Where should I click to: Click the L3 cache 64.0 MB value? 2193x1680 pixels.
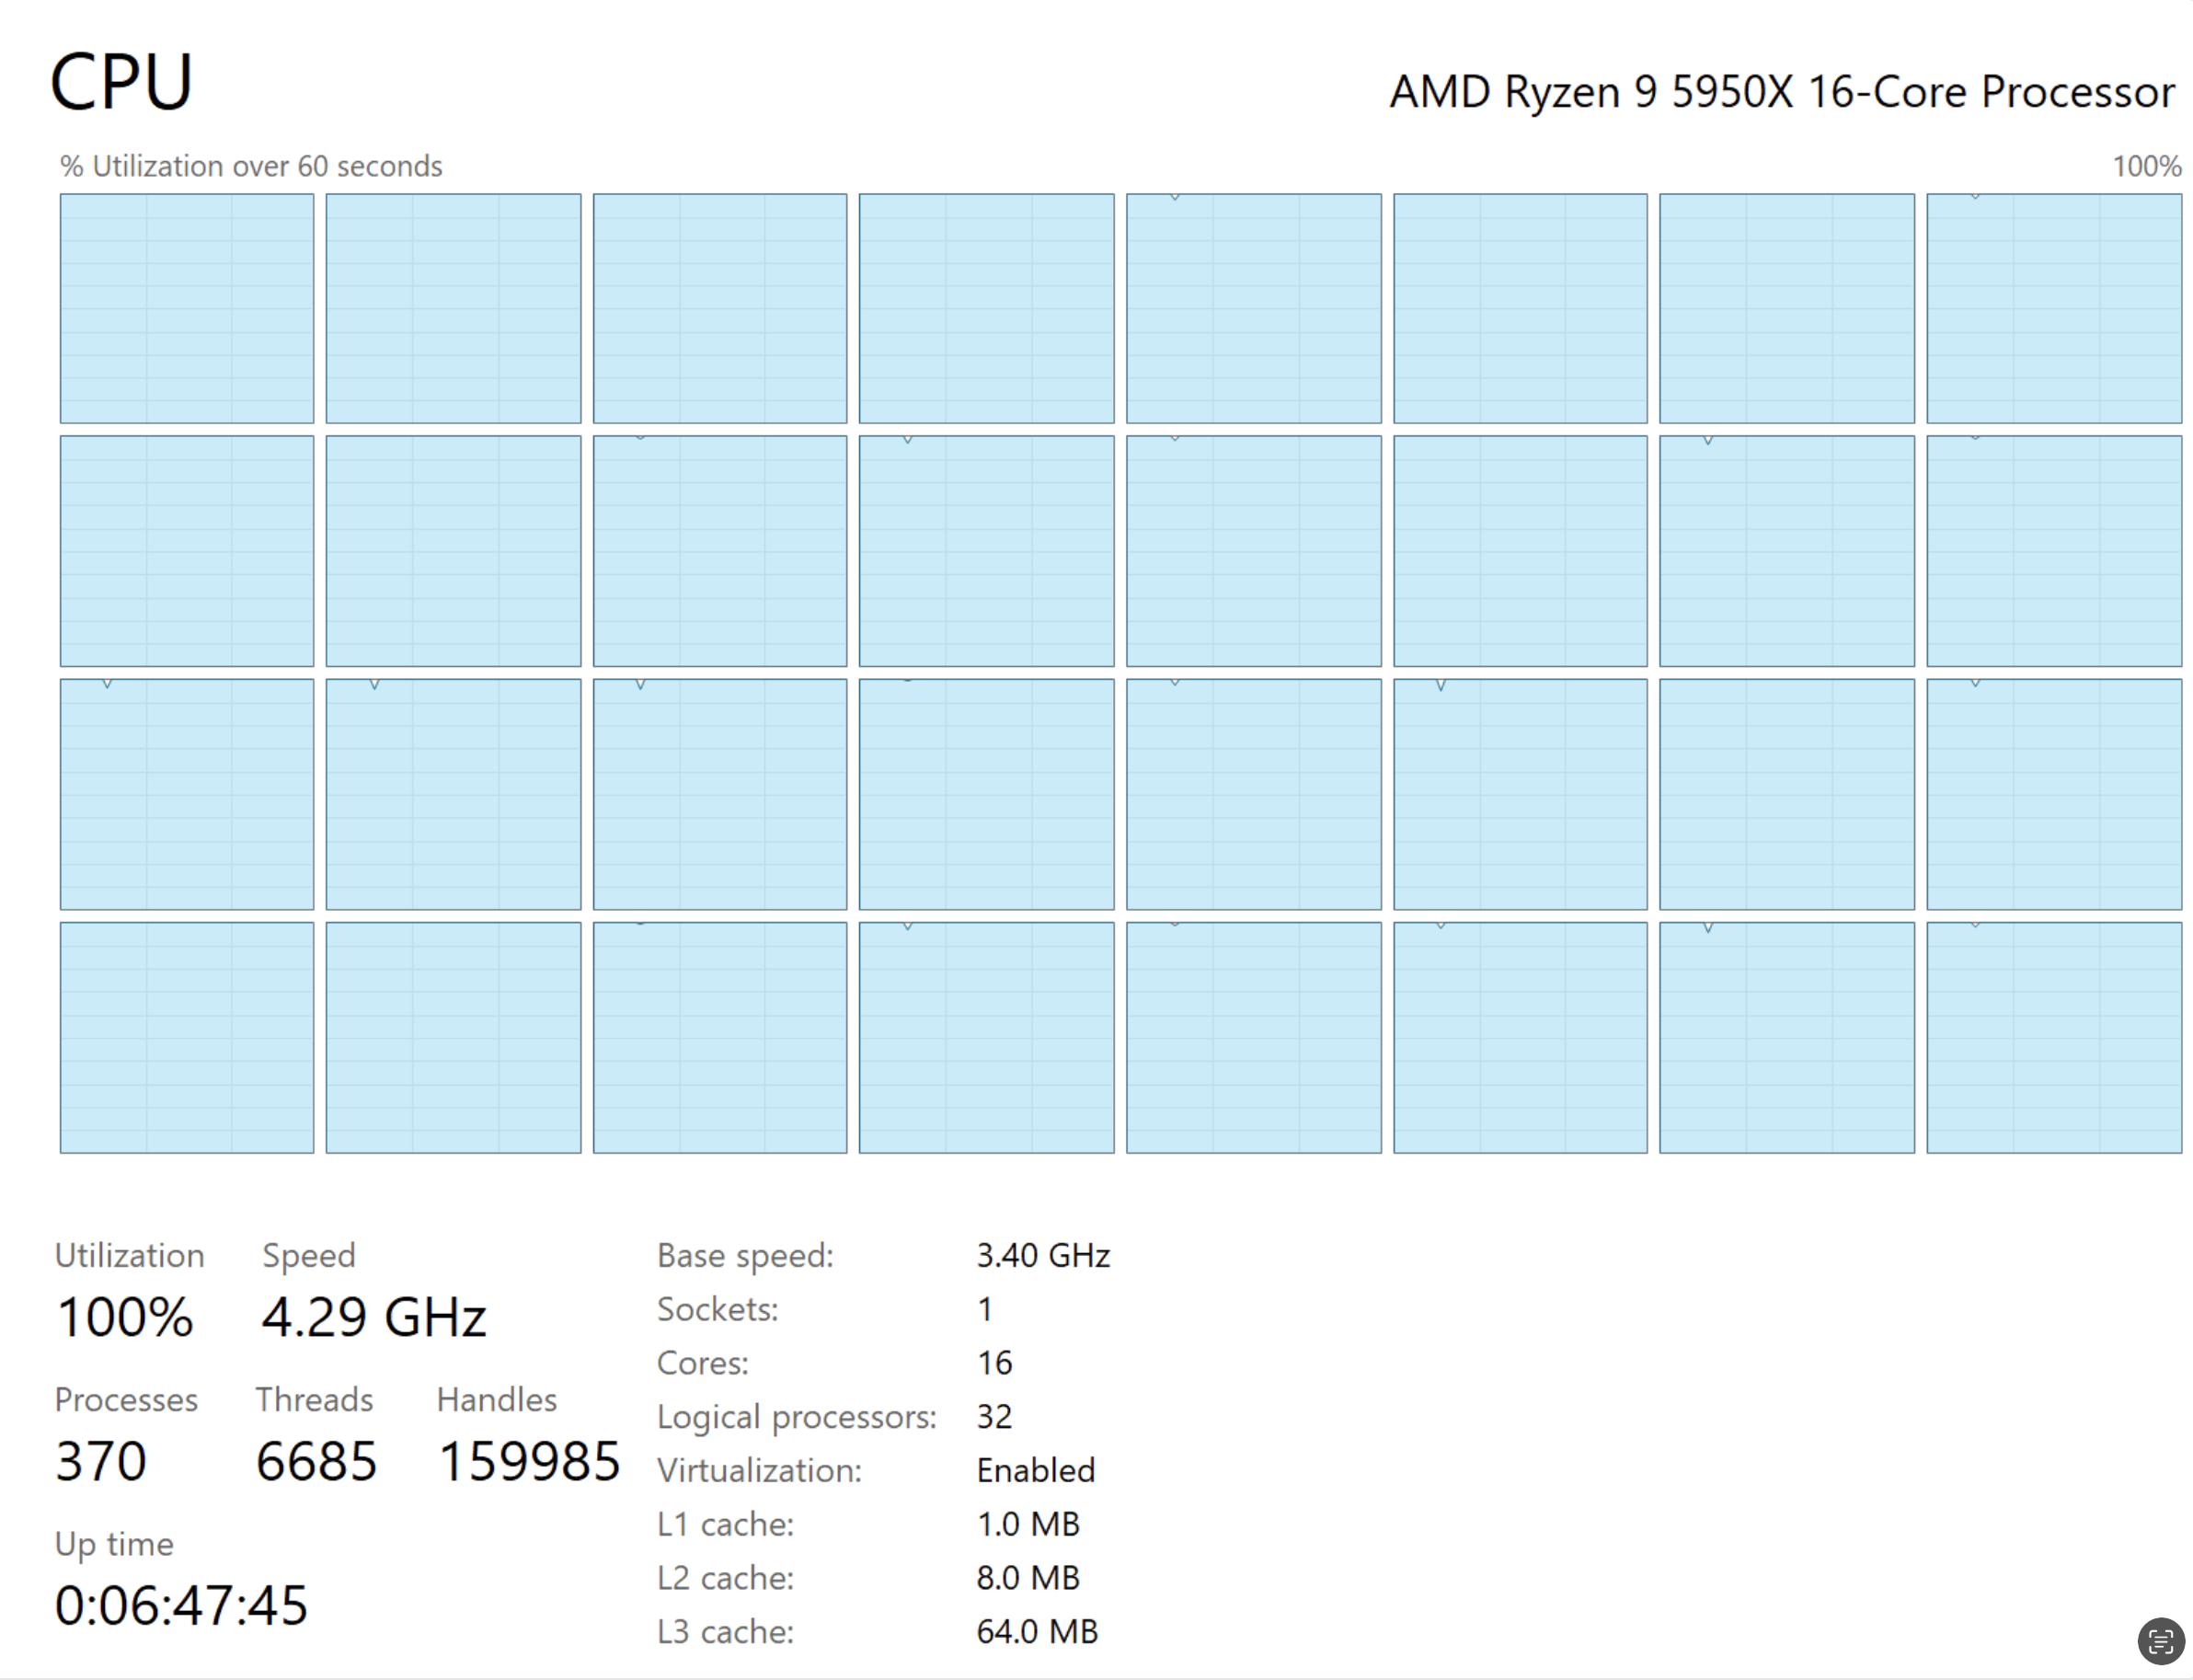(1037, 1631)
